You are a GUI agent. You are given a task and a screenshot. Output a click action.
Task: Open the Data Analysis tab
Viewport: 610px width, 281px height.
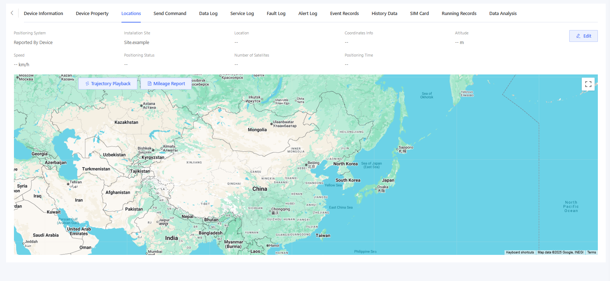[503, 14]
